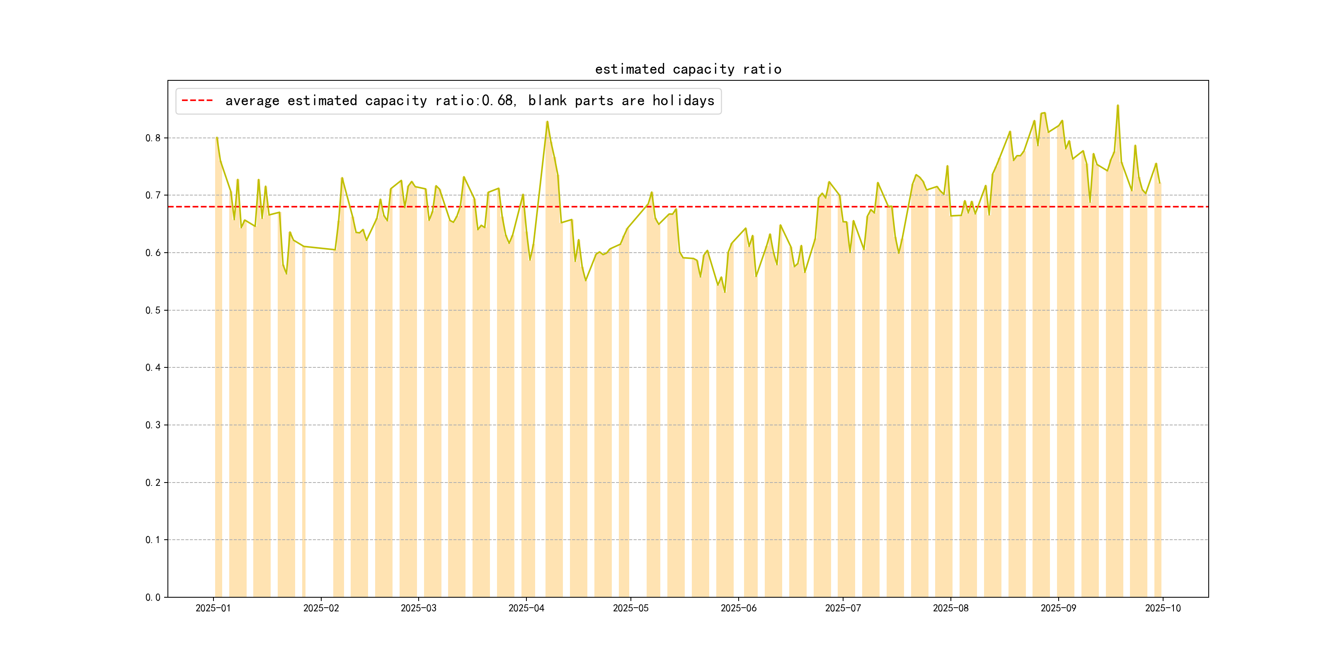Viewport: 1343px width, 671px height.
Task: Click the 2025-06 x-axis tick label
Action: click(x=738, y=608)
